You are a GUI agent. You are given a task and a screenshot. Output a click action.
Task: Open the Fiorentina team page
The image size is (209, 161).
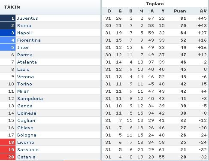pos(29,40)
